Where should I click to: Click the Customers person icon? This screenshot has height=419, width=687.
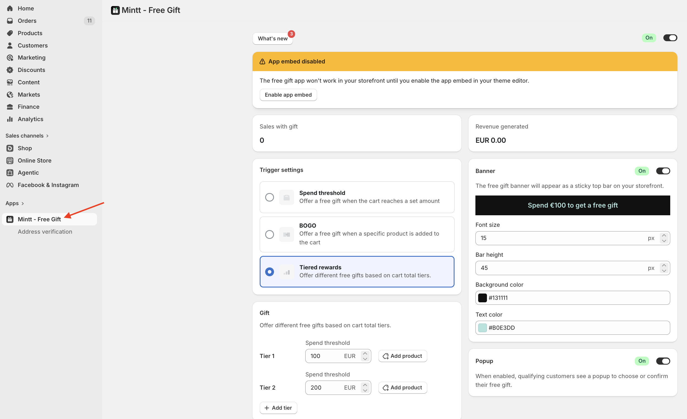[10, 45]
